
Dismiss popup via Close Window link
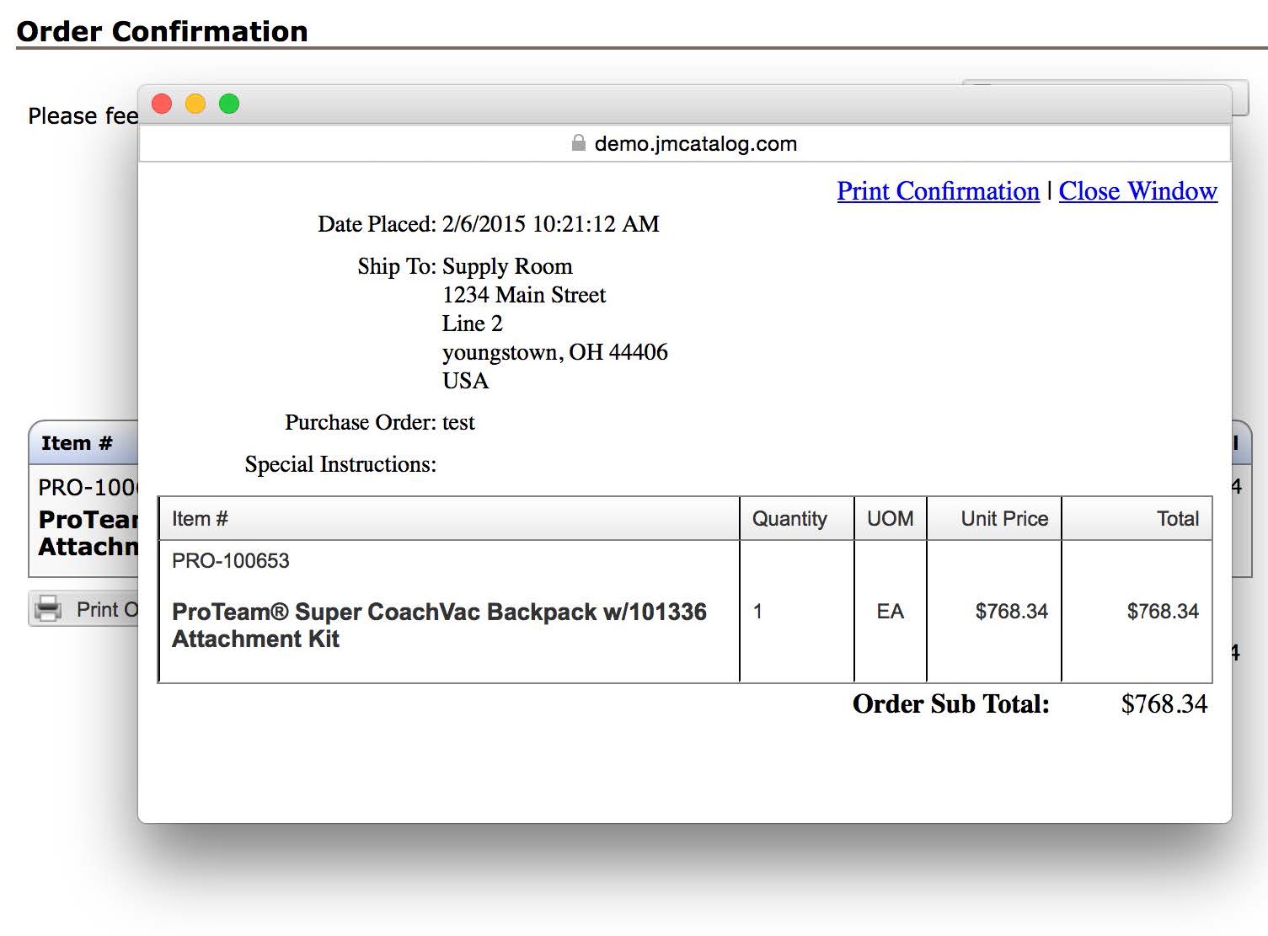tap(1138, 191)
